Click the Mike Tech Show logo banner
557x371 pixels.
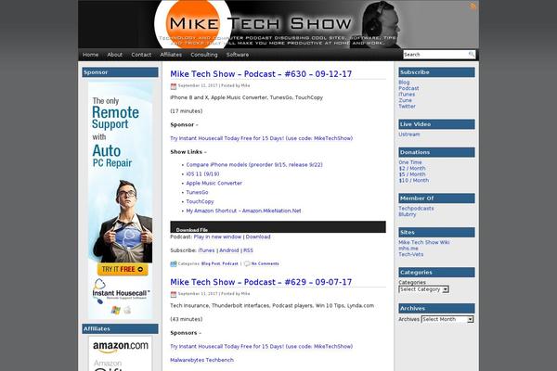pyautogui.click(x=278, y=24)
